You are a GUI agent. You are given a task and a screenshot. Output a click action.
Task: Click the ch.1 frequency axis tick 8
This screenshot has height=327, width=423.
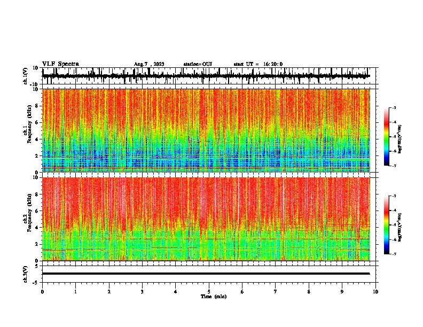[x=37, y=106]
